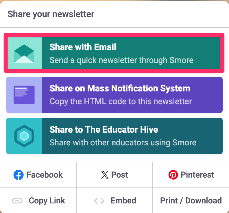Click the Facebook logo icon

(x=19, y=175)
